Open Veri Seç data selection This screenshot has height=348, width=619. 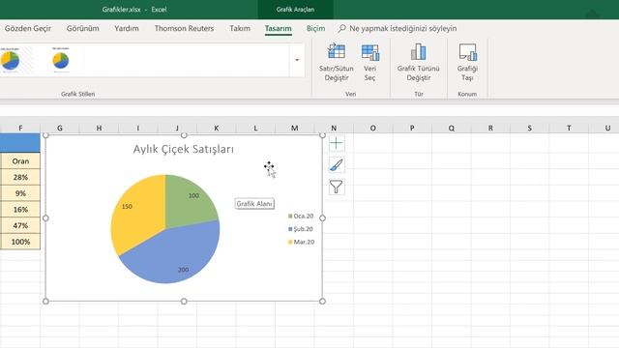point(369,62)
